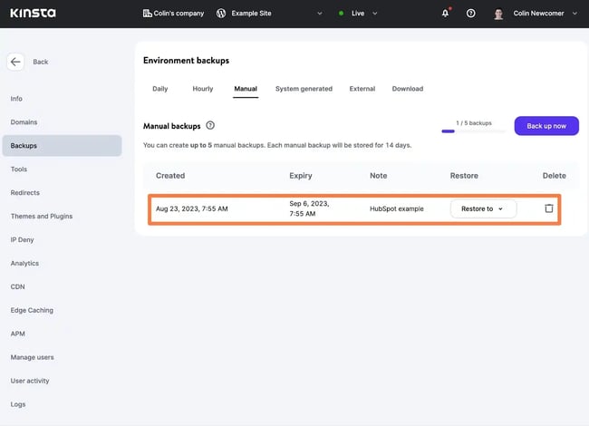Click the Colin's company label
Screen dimensions: 589x426
click(x=179, y=14)
